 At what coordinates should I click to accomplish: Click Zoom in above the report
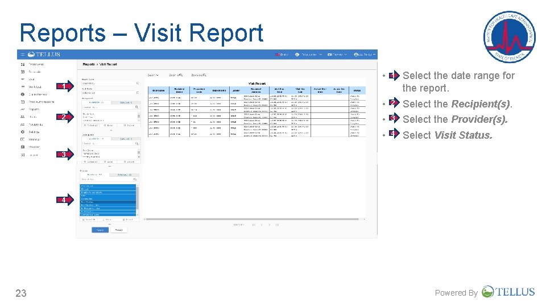(x=176, y=75)
